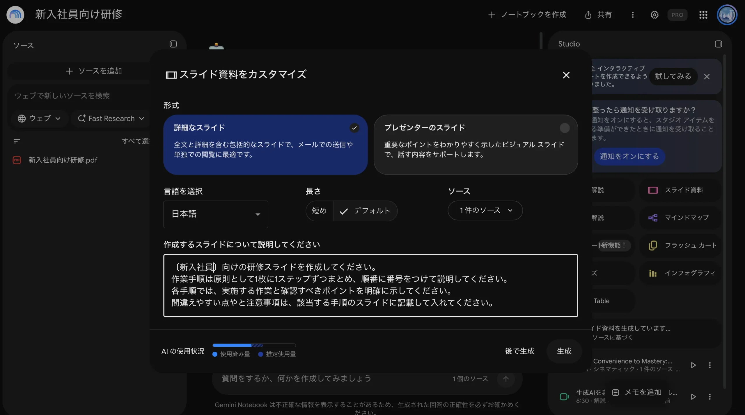The width and height of the screenshot is (745, 415).
Task: Dismiss the Studio interactive feature banner
Action: 707,77
